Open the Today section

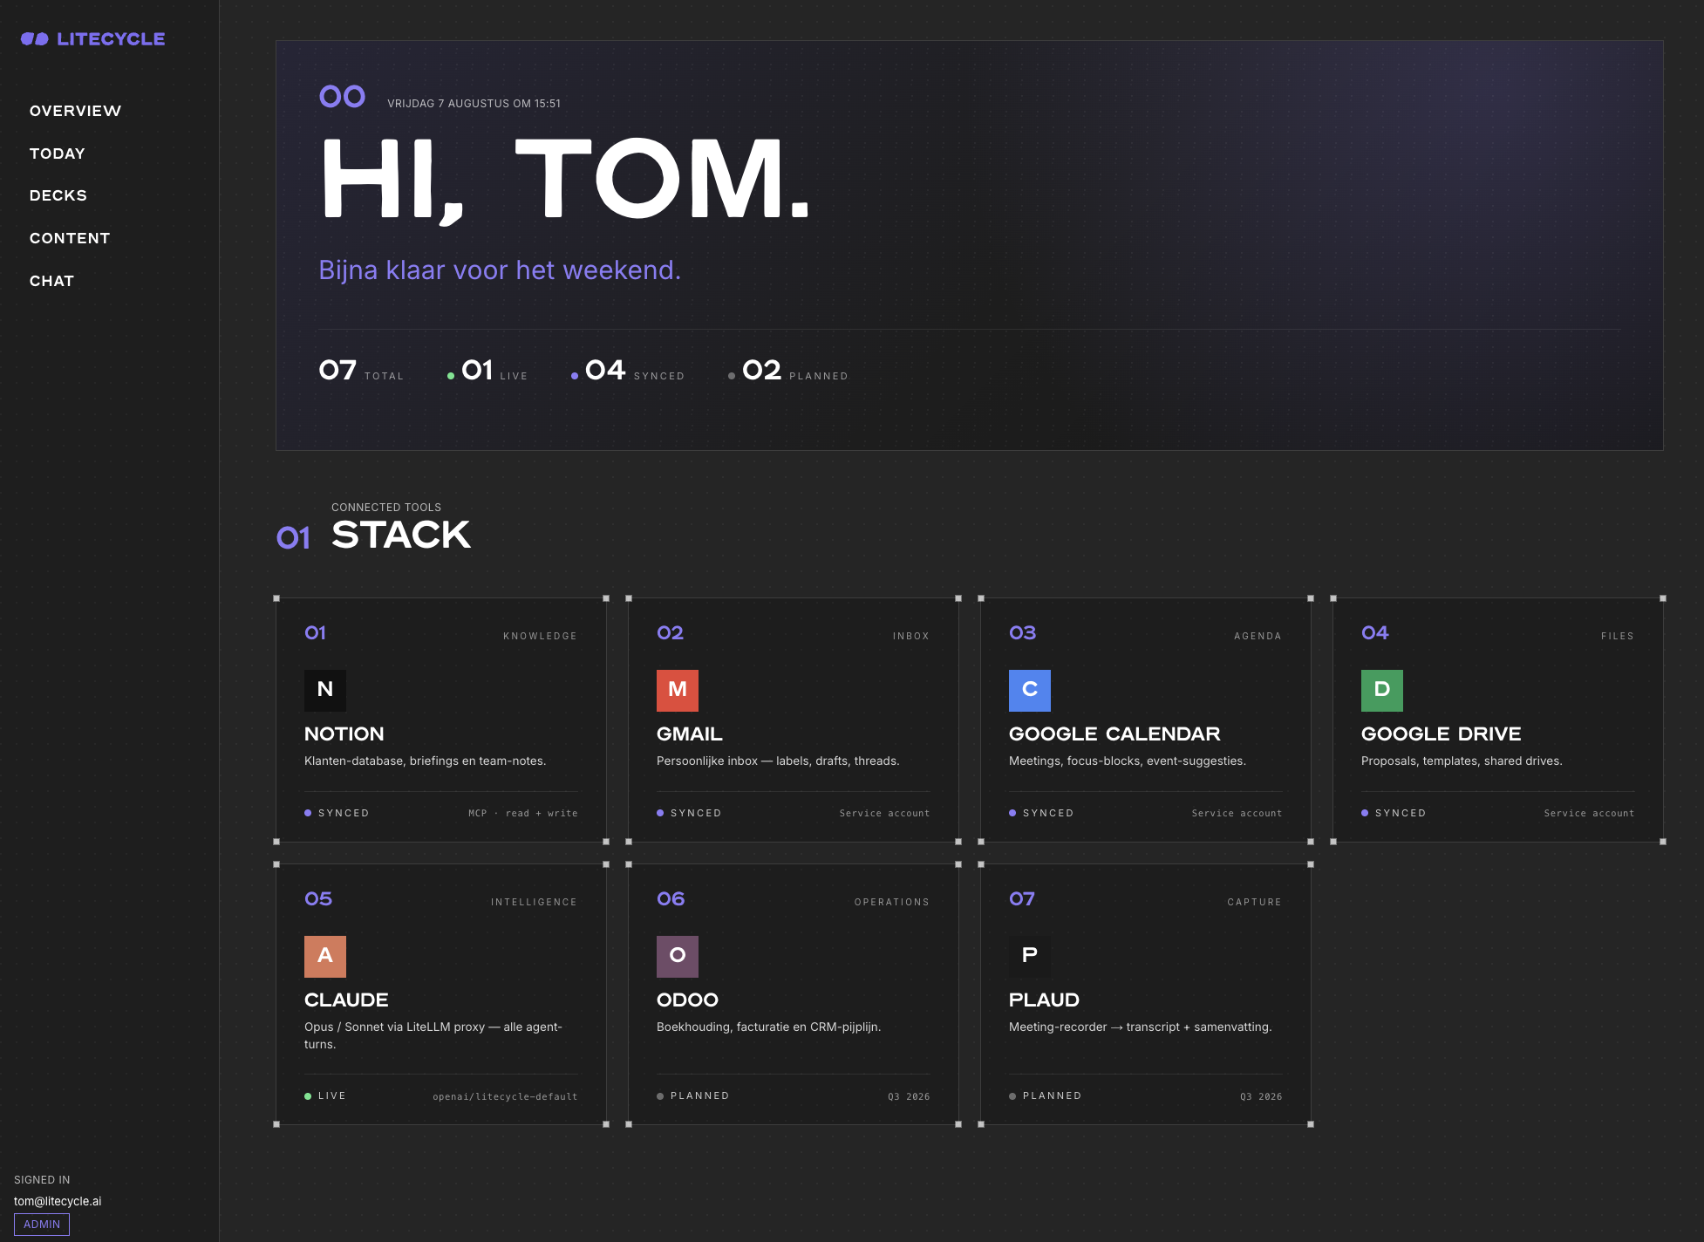coord(58,154)
